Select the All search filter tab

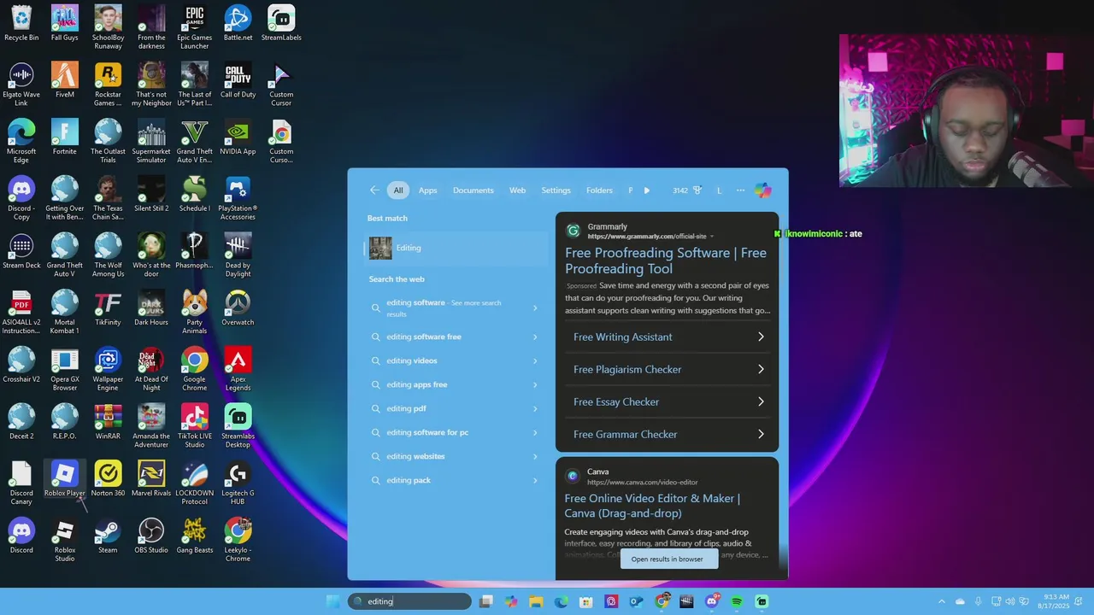click(398, 190)
